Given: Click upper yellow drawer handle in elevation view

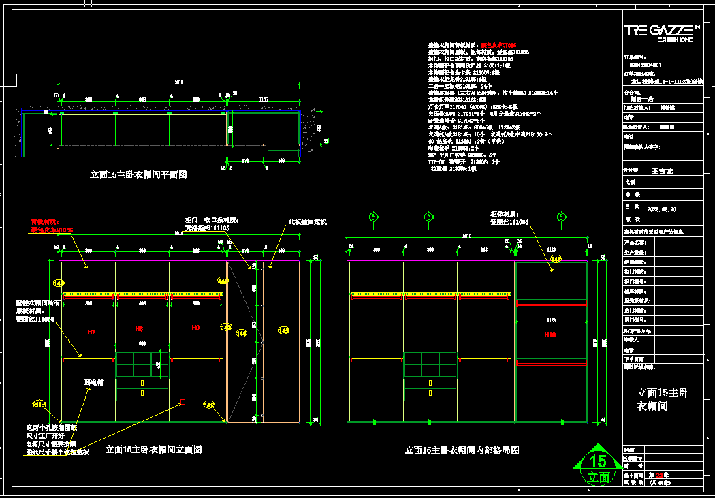Looking at the screenshot, I should 142,383.
